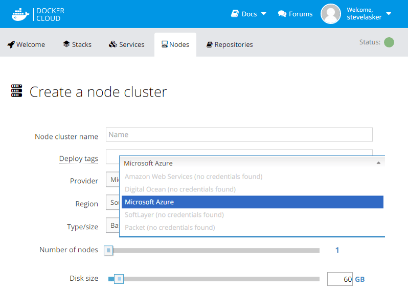Click the Nodes computer icon
The image size is (408, 292).
[165, 44]
